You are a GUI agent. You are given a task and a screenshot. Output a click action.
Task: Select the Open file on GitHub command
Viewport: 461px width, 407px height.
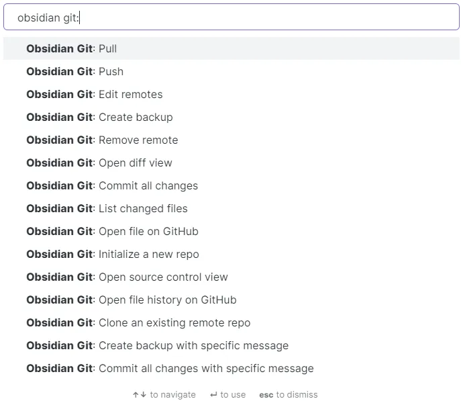(112, 231)
